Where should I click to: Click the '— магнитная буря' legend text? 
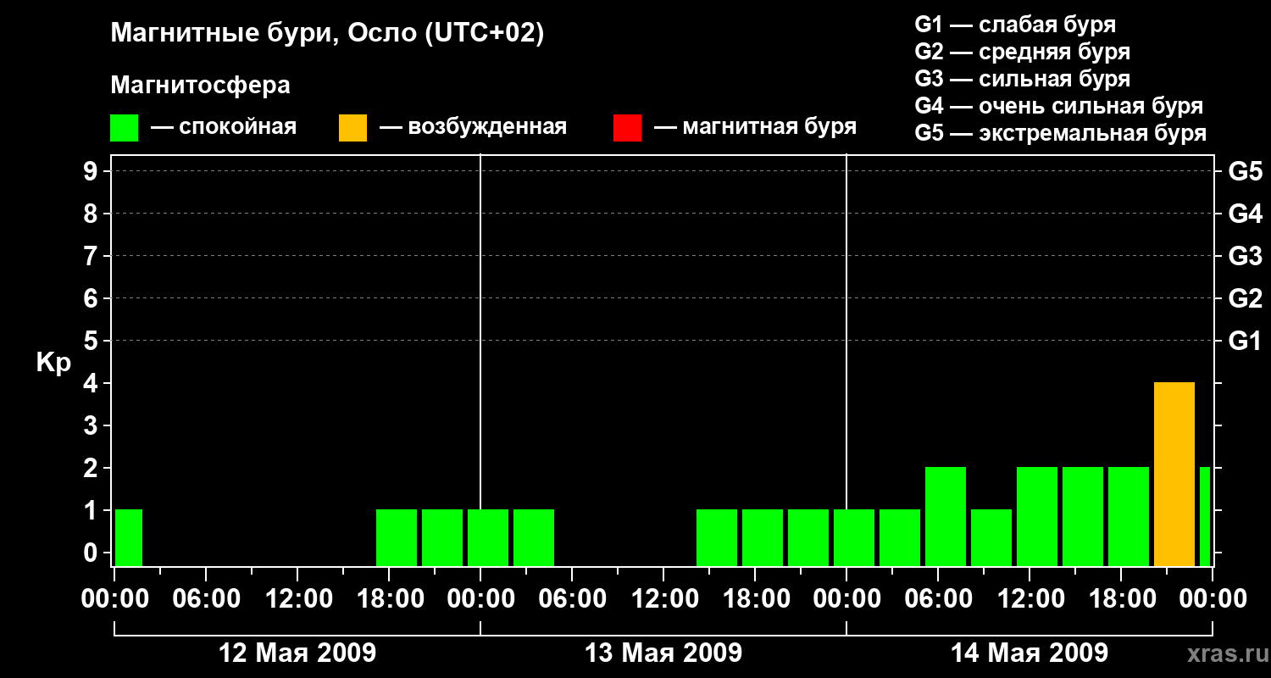[756, 127]
